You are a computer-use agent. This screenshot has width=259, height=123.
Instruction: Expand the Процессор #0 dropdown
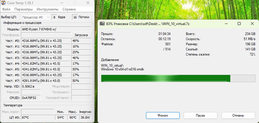36,17
